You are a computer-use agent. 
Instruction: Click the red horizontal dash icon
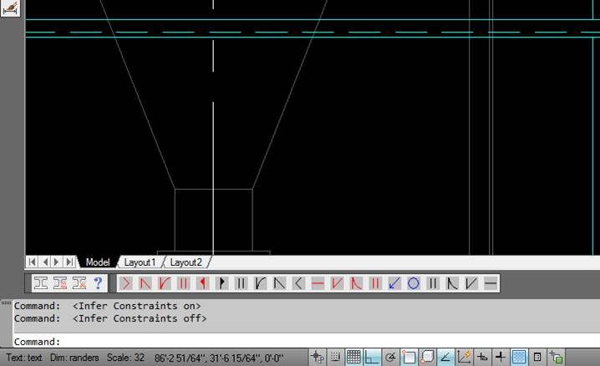tap(318, 283)
